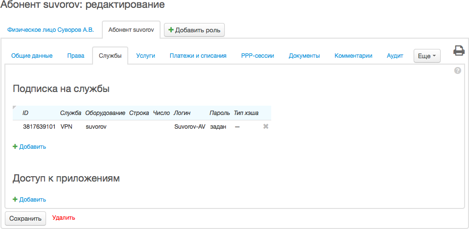Screen dimensions: 469x229
Task: View the 'Аудит' tab
Action: (395, 56)
